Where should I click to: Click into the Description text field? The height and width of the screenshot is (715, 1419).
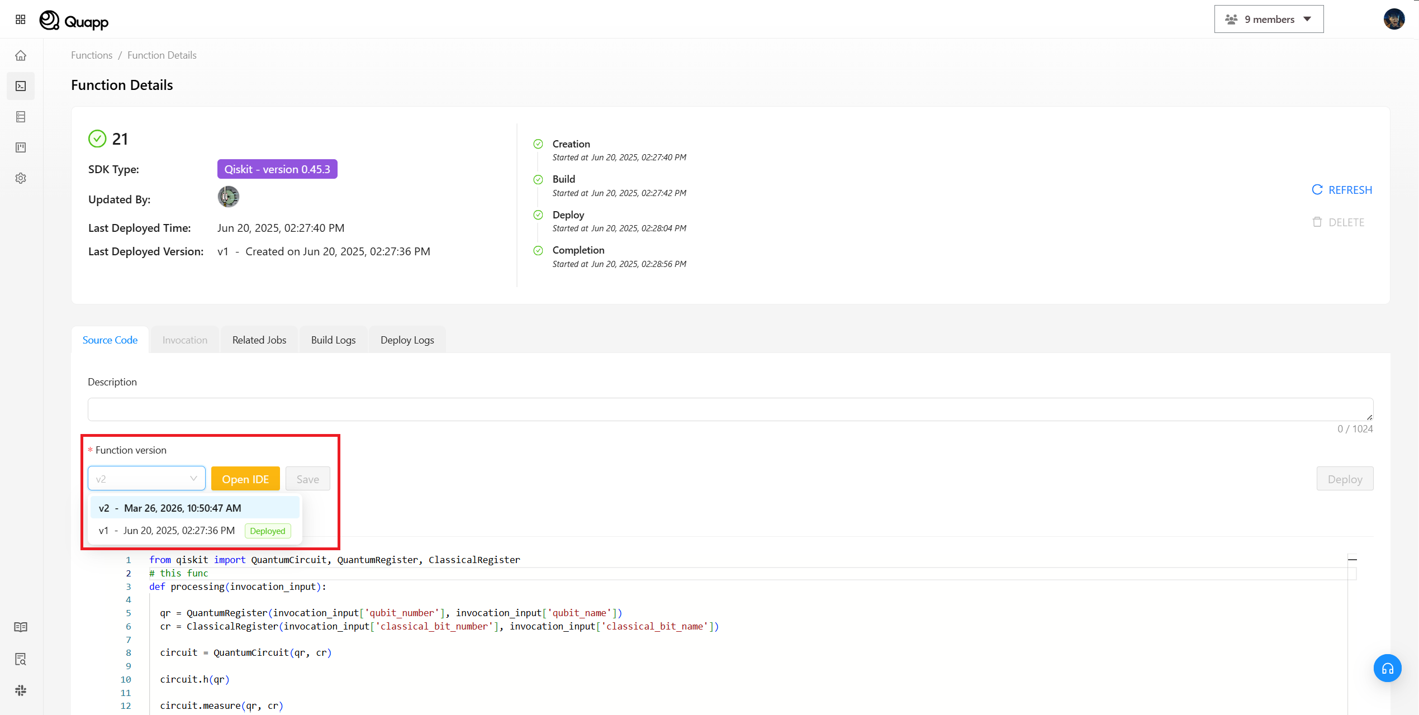[729, 409]
